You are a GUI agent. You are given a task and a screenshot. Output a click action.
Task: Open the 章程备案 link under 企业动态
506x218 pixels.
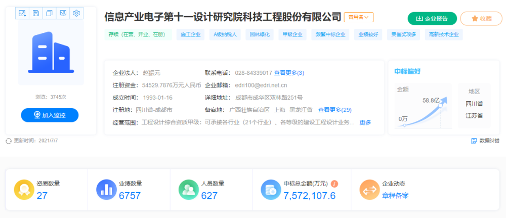[x=395, y=195]
